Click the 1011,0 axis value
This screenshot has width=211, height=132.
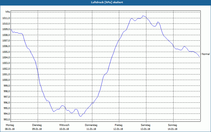[x=6, y=18]
